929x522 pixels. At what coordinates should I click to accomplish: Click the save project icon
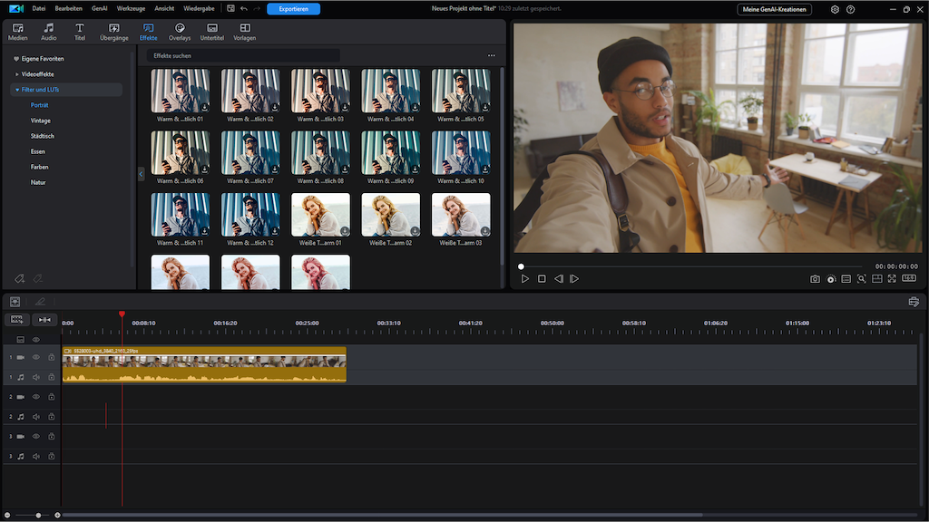[x=230, y=9]
